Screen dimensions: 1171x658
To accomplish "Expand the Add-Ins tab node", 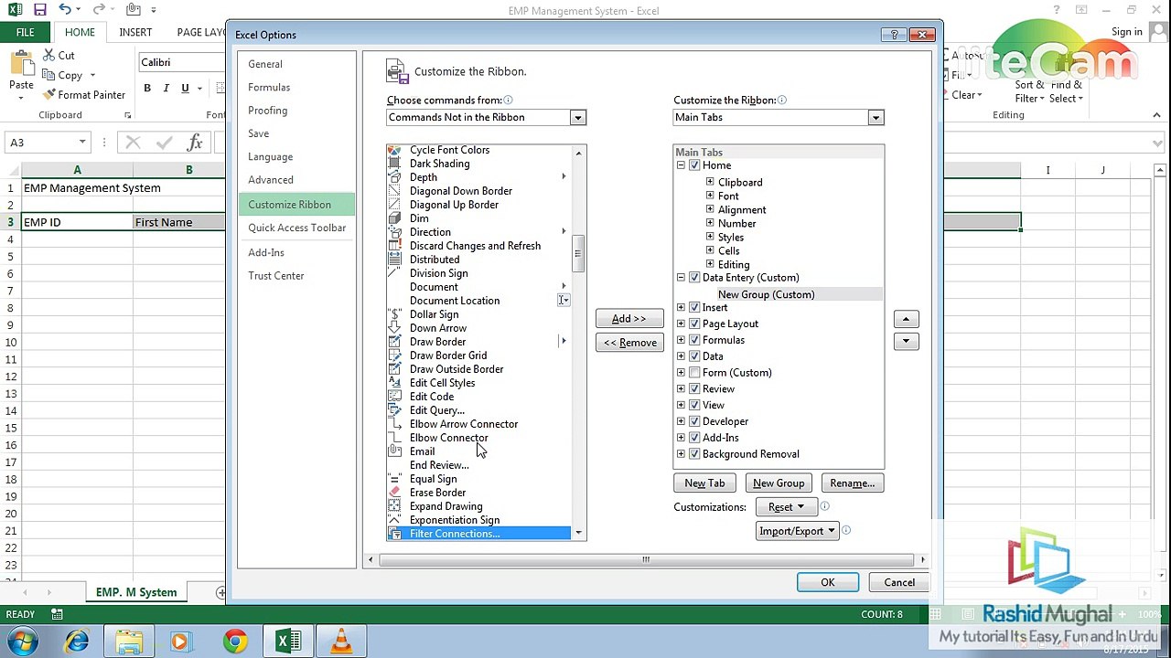I will (x=681, y=438).
